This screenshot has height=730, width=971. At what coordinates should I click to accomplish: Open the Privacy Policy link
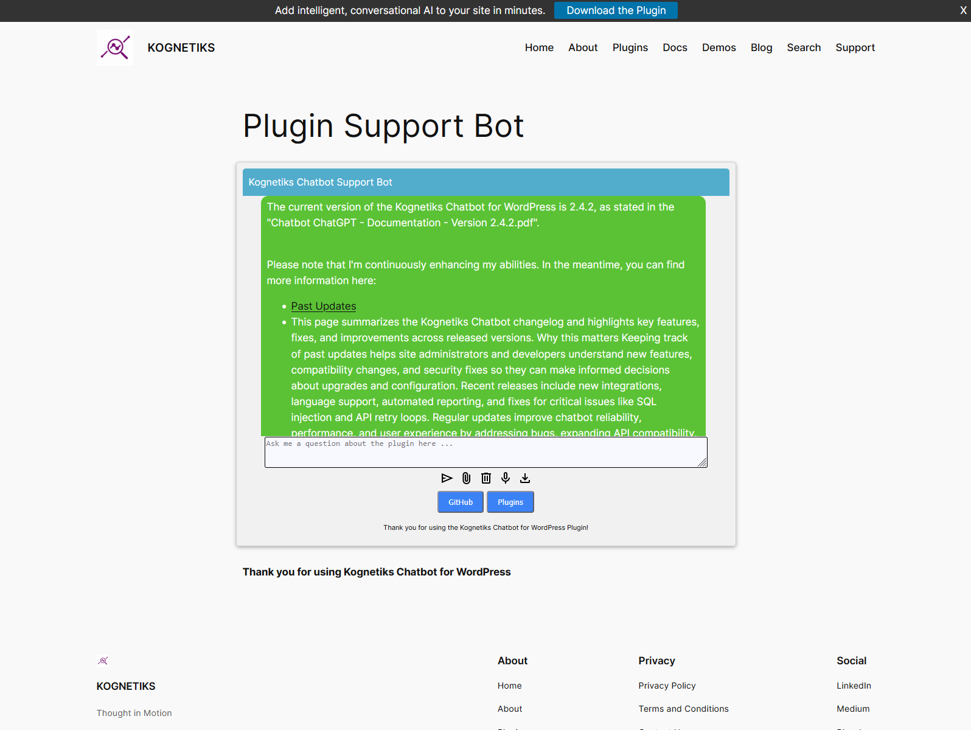pyautogui.click(x=667, y=686)
